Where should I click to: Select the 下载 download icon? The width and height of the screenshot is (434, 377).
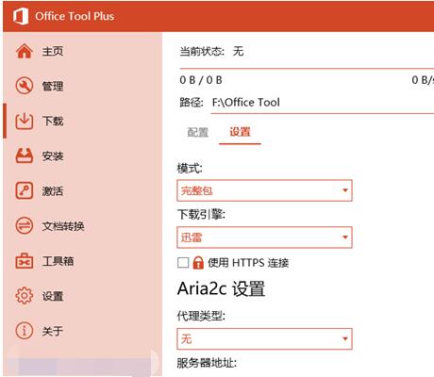click(x=25, y=121)
